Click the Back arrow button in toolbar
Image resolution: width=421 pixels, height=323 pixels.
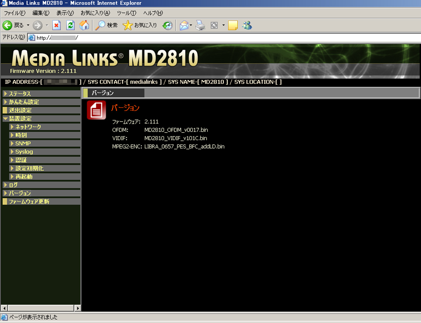(8, 25)
